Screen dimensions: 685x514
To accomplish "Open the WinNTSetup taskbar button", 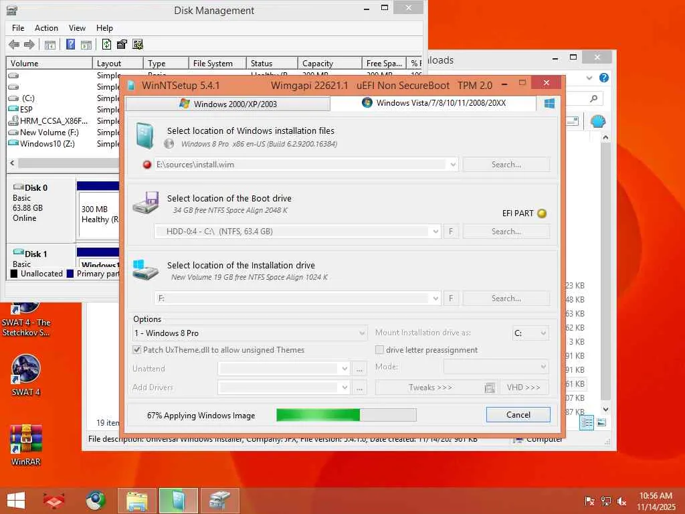I will pyautogui.click(x=178, y=501).
